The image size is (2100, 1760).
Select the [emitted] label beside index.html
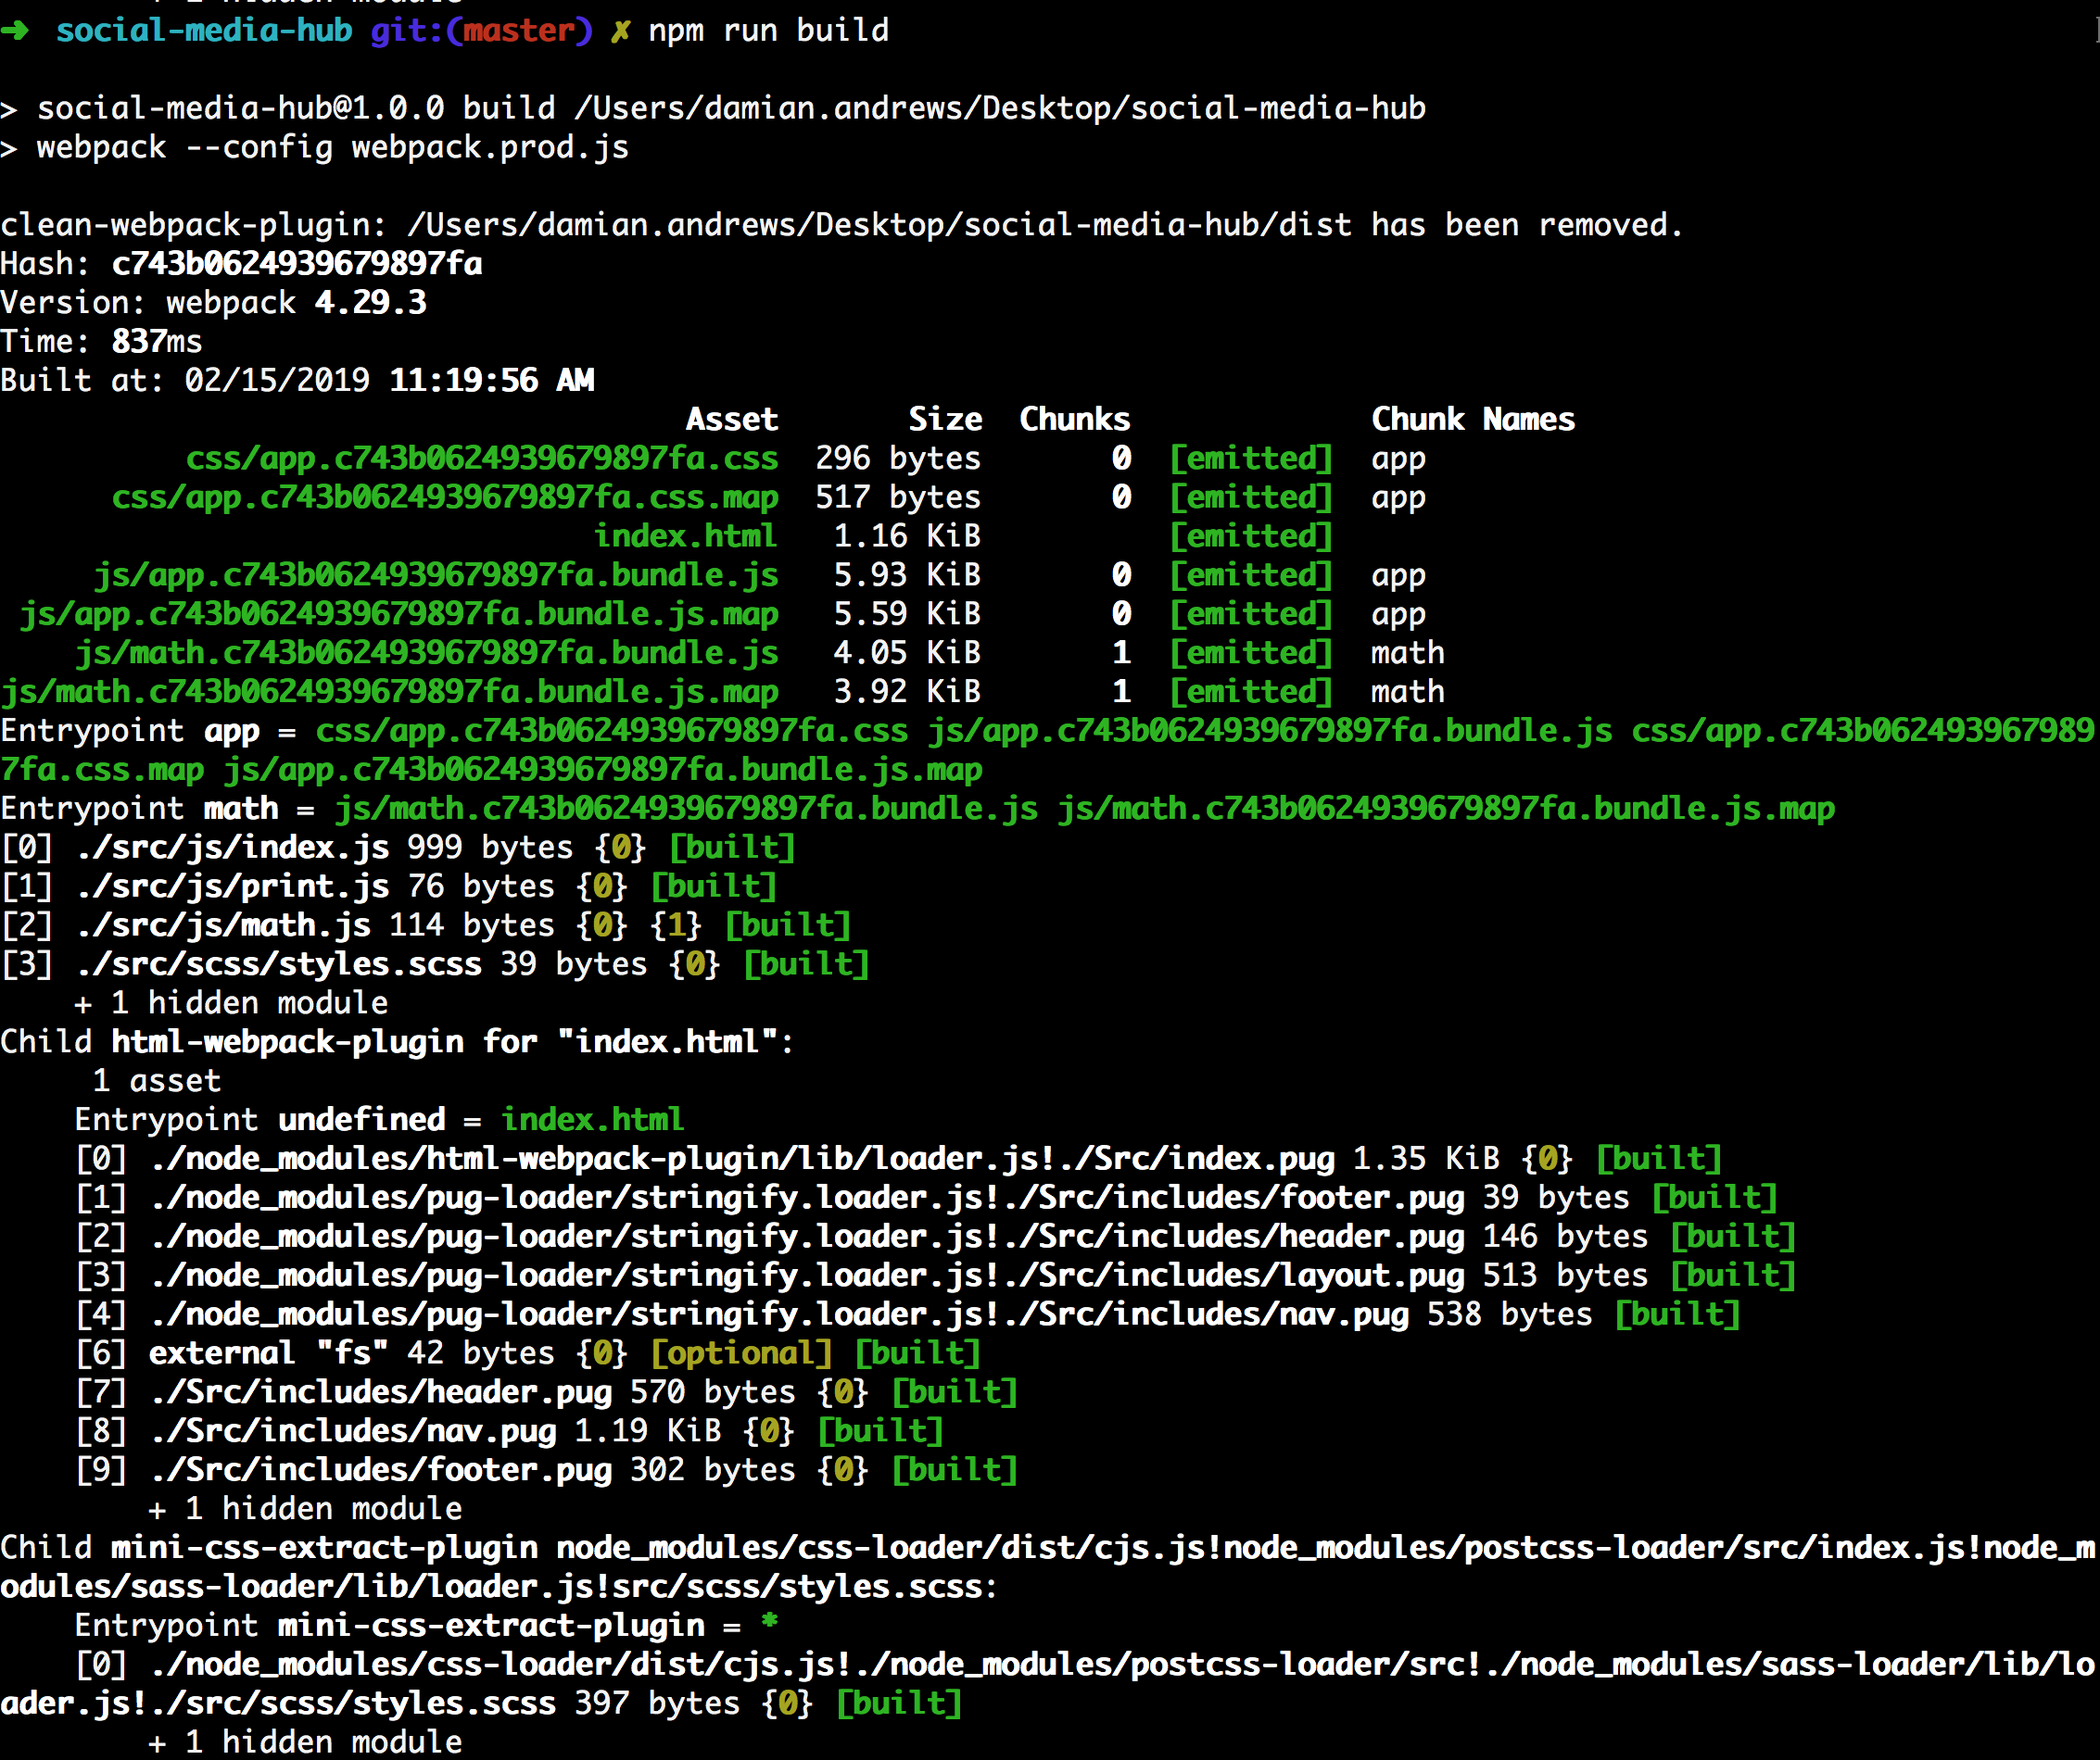coord(1251,535)
